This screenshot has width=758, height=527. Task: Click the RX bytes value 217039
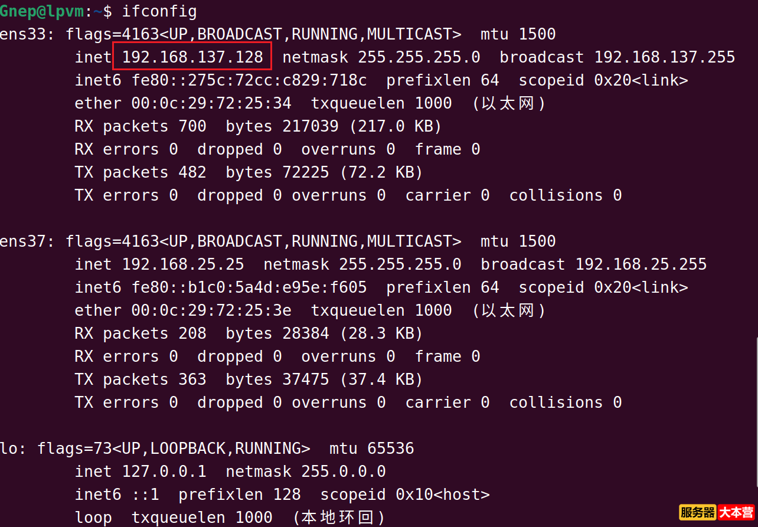pos(310,126)
